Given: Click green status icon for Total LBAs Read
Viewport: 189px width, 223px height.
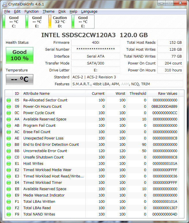Looking at the screenshot, I should point(9,208).
